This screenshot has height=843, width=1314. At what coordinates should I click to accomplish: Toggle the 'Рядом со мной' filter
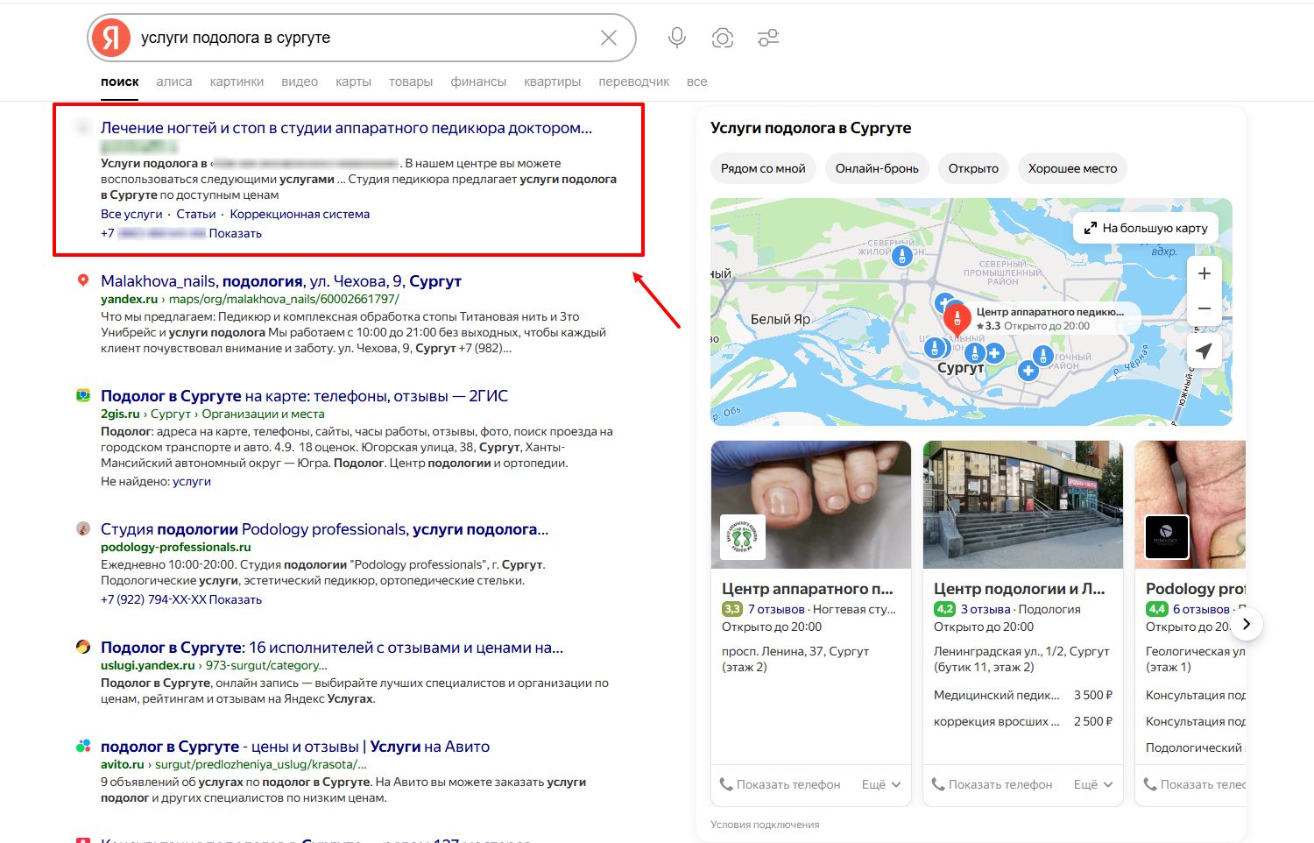click(x=763, y=168)
